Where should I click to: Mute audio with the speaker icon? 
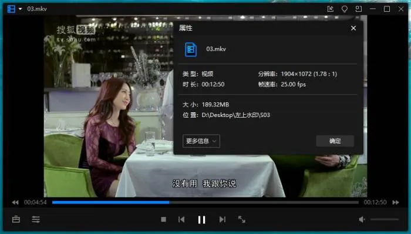362,219
